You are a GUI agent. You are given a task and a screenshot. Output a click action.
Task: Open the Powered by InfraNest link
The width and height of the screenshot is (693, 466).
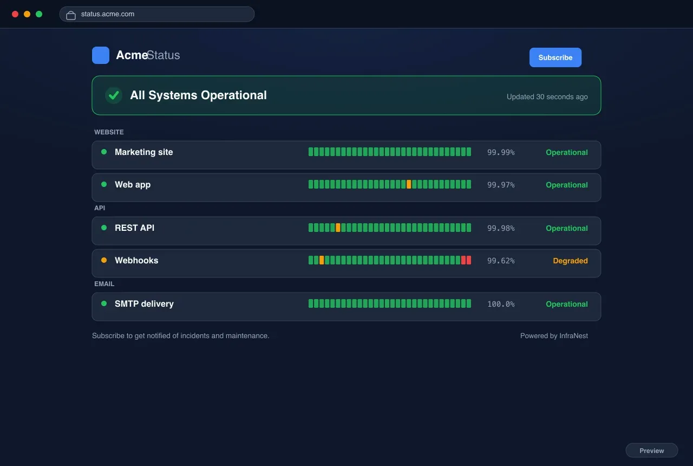coord(554,336)
